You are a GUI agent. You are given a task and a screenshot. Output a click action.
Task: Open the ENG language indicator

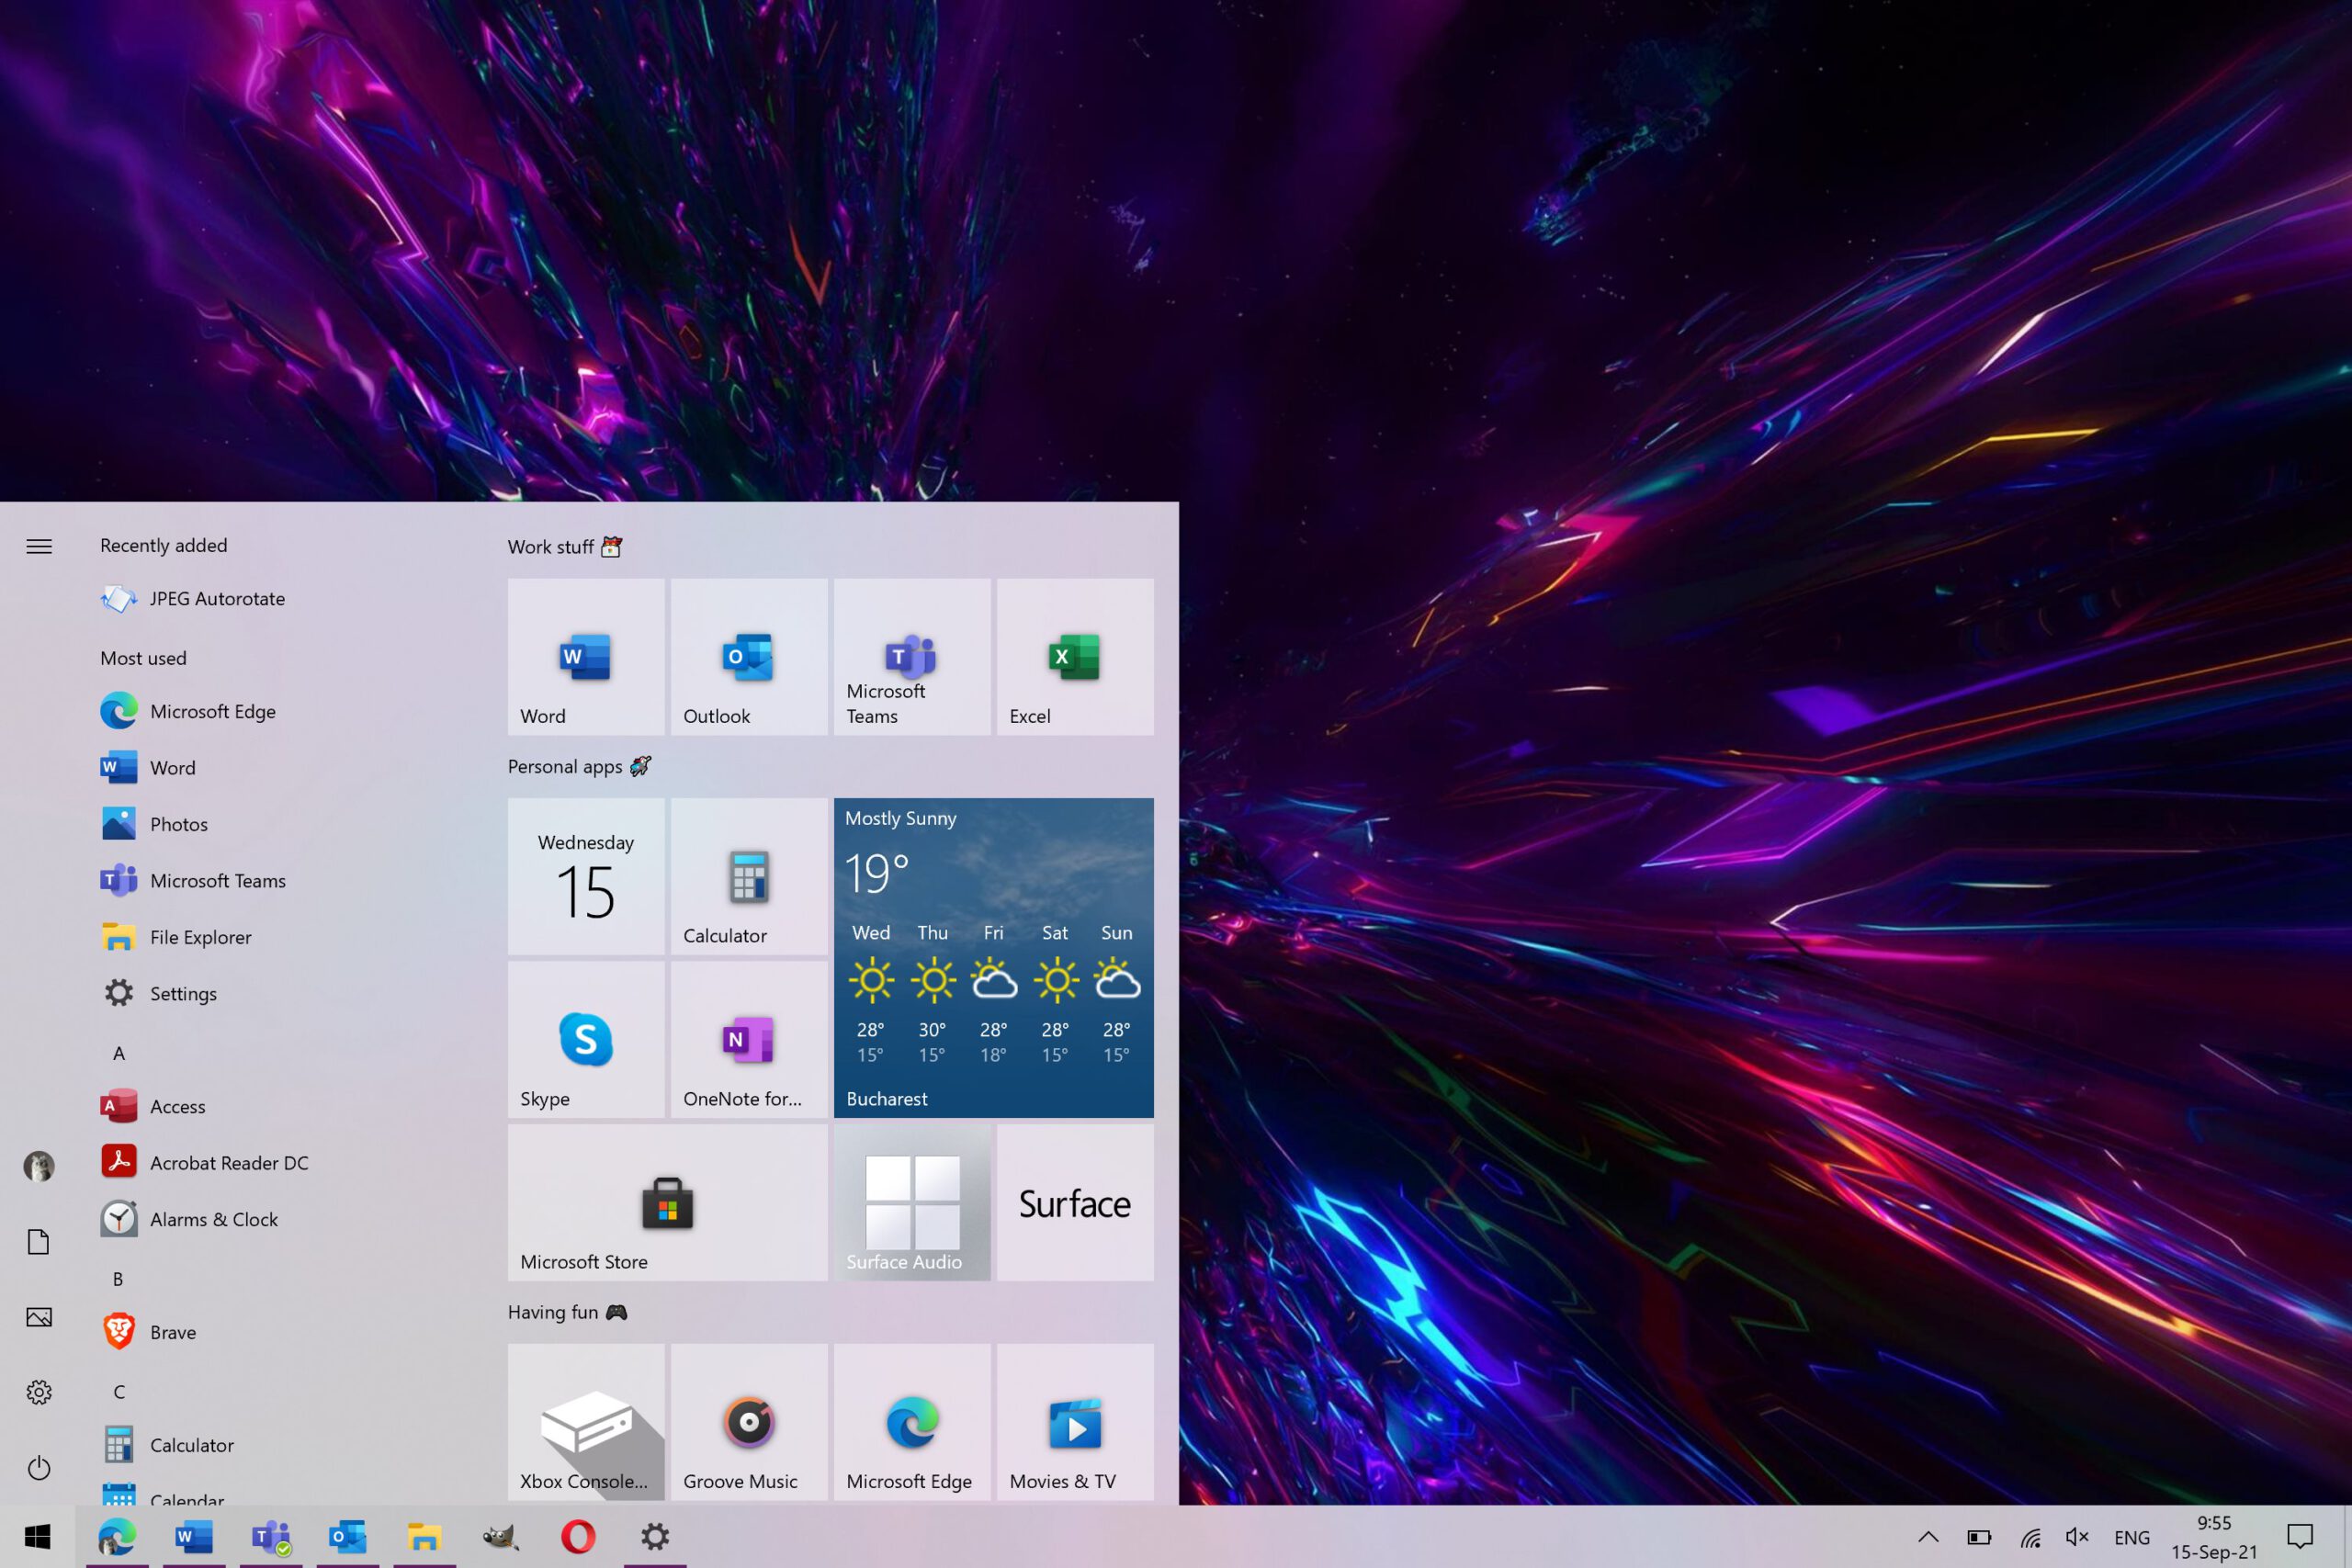pyautogui.click(x=2131, y=1537)
